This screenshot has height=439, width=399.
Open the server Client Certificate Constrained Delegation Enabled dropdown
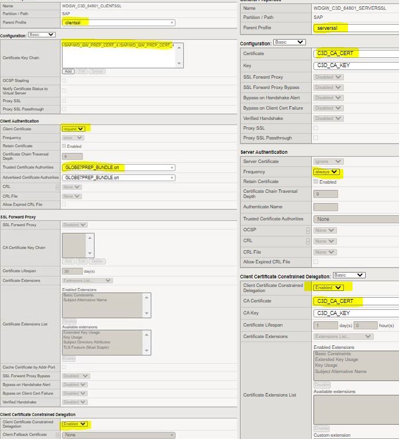click(x=328, y=288)
